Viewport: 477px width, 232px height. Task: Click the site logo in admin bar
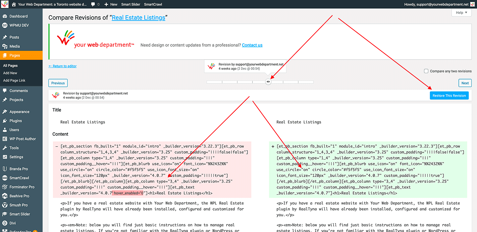point(5,4)
